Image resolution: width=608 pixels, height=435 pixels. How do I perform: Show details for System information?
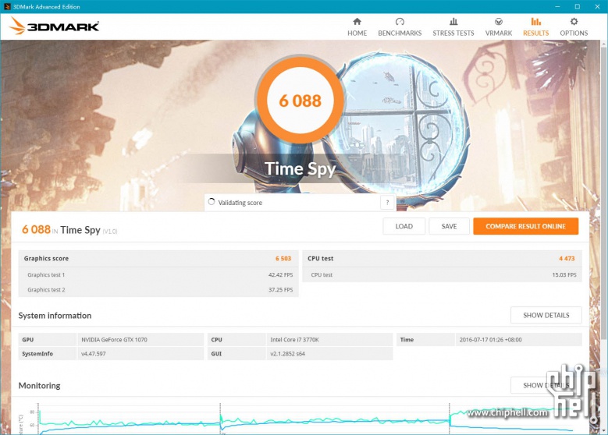[546, 315]
